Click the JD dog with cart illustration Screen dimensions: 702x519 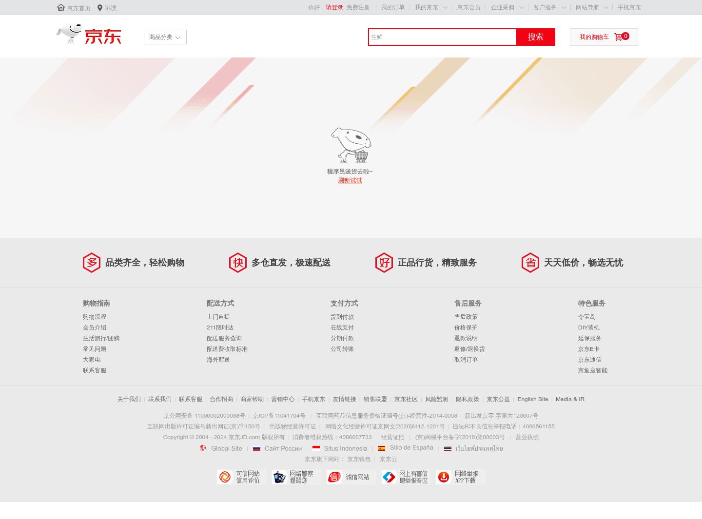pyautogui.click(x=351, y=145)
